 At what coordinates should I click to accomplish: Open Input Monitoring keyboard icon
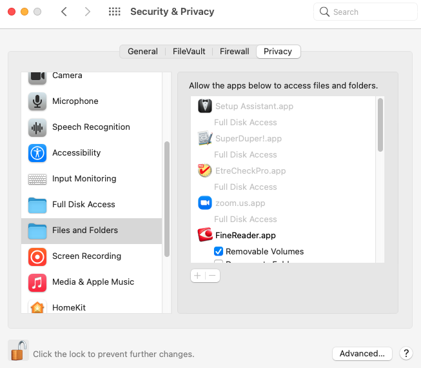(37, 179)
